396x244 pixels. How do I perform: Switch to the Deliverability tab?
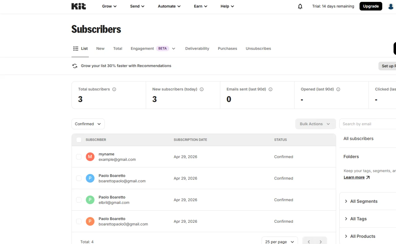click(x=197, y=48)
